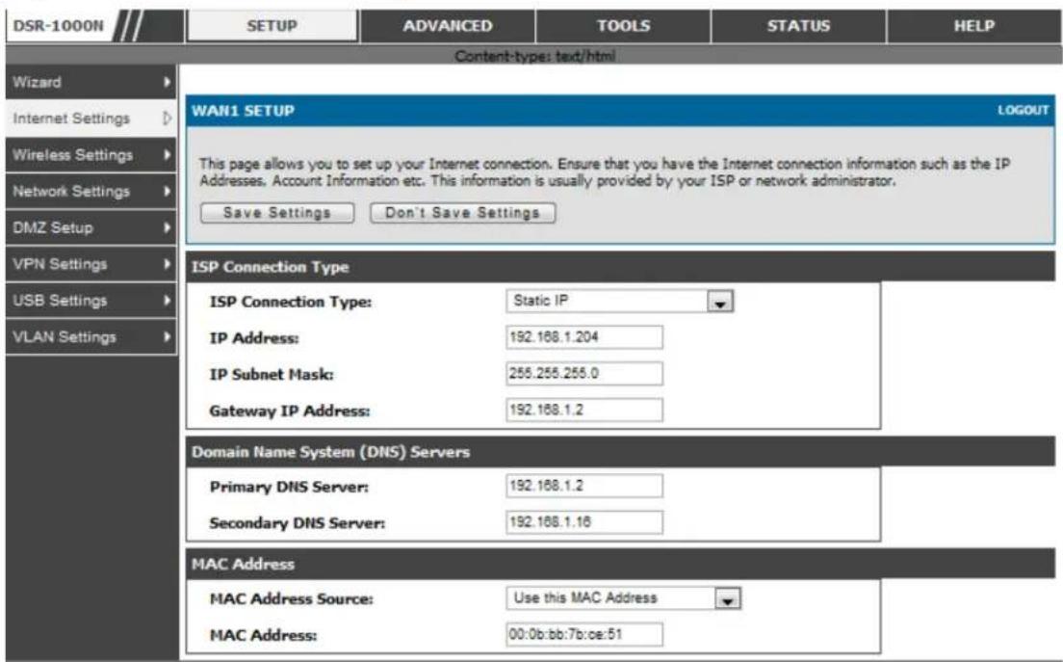Open VLAN Settings menu

click(x=91, y=337)
